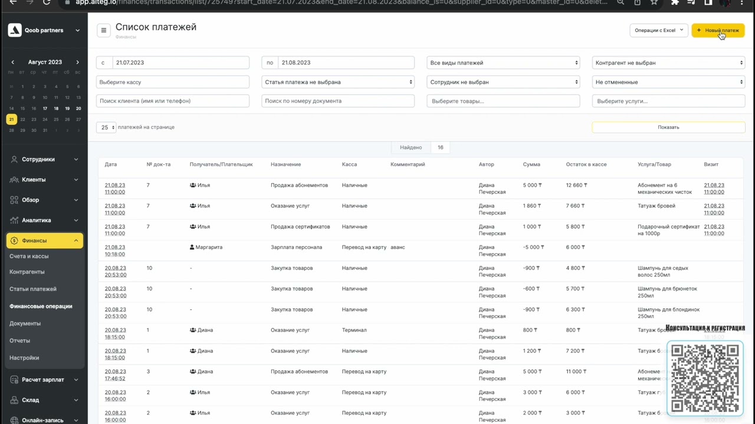Expand Сотрудники sidebar section
Image resolution: width=755 pixels, height=424 pixels.
(44, 159)
